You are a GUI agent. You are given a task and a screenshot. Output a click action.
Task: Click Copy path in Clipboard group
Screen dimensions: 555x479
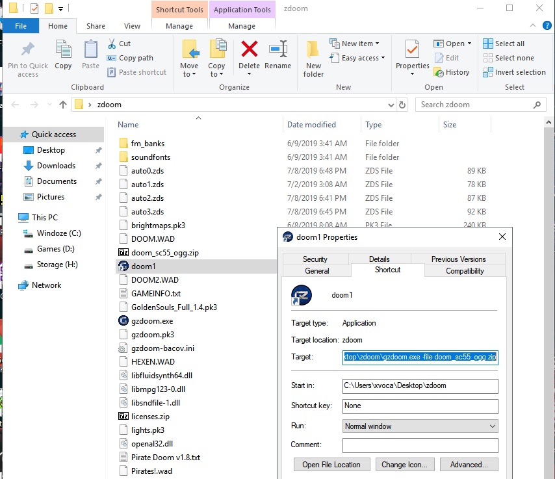tap(130, 58)
